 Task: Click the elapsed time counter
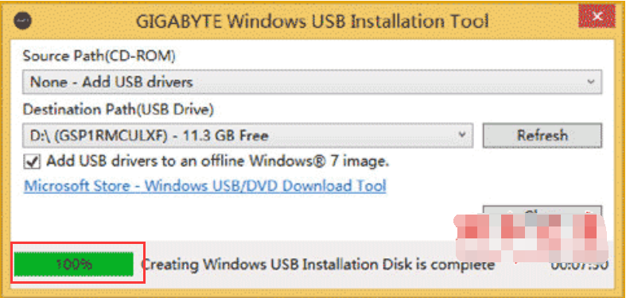579,265
